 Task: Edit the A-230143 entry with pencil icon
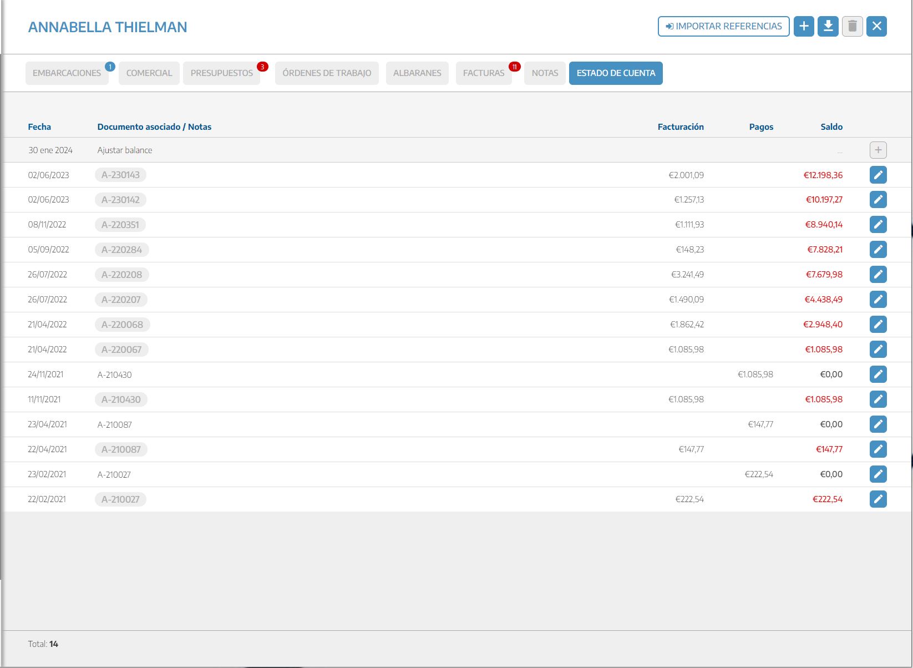click(x=878, y=175)
